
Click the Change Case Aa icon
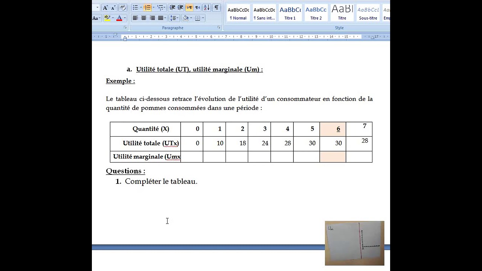coord(96,18)
